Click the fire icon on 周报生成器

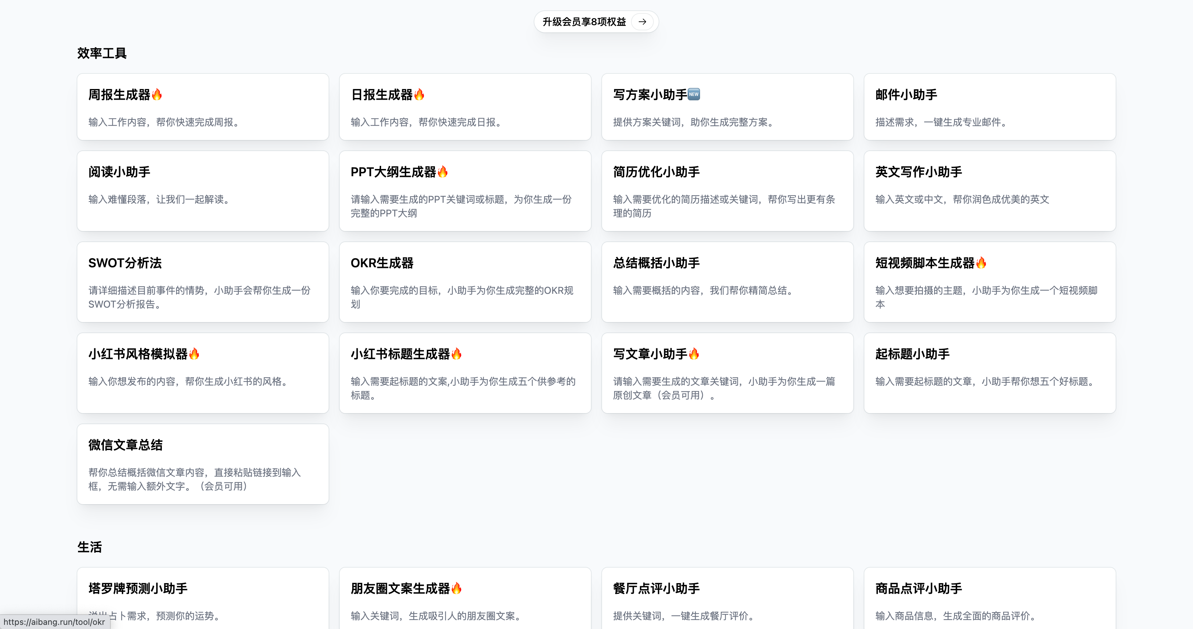coord(157,94)
